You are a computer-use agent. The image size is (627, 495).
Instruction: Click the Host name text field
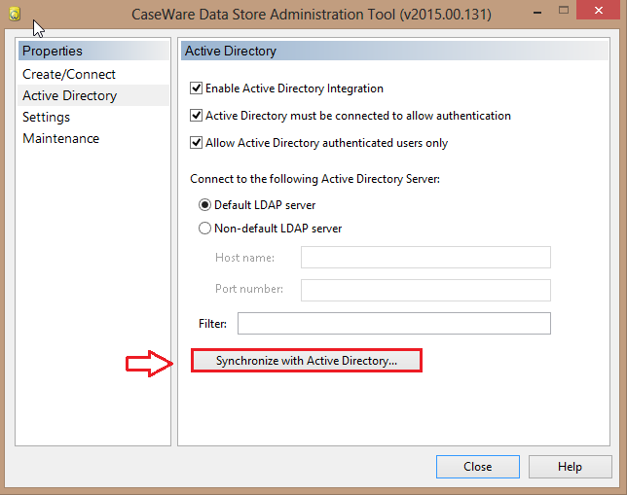click(x=425, y=257)
